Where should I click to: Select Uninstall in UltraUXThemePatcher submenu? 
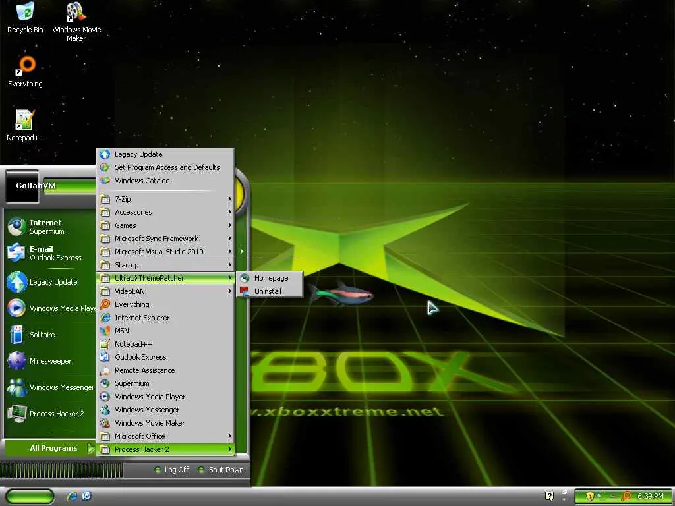point(270,291)
